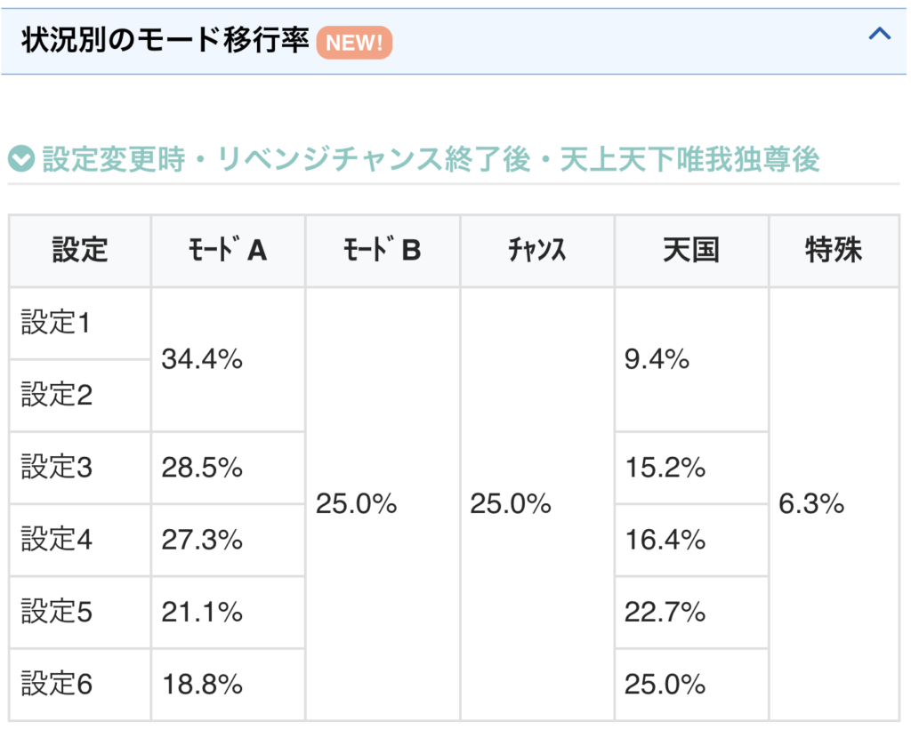The width and height of the screenshot is (911, 746).
Task: Click the NEW! badge
Action: click(354, 42)
